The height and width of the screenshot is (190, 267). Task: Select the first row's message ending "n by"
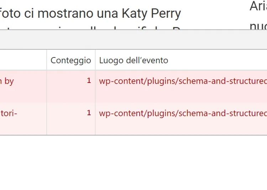coord(7,81)
